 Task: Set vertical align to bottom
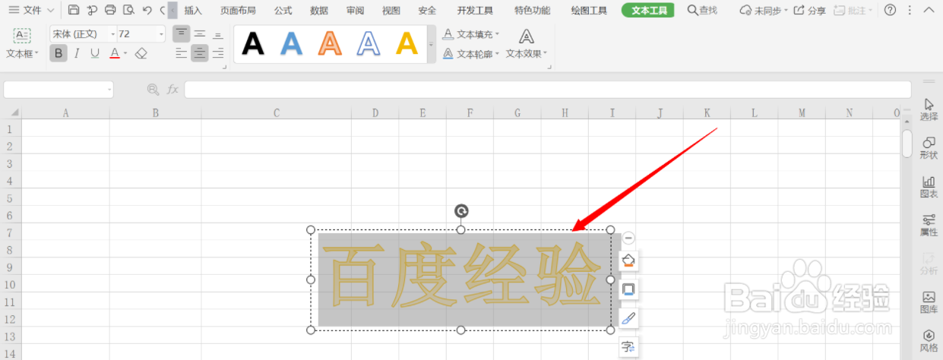(x=218, y=33)
